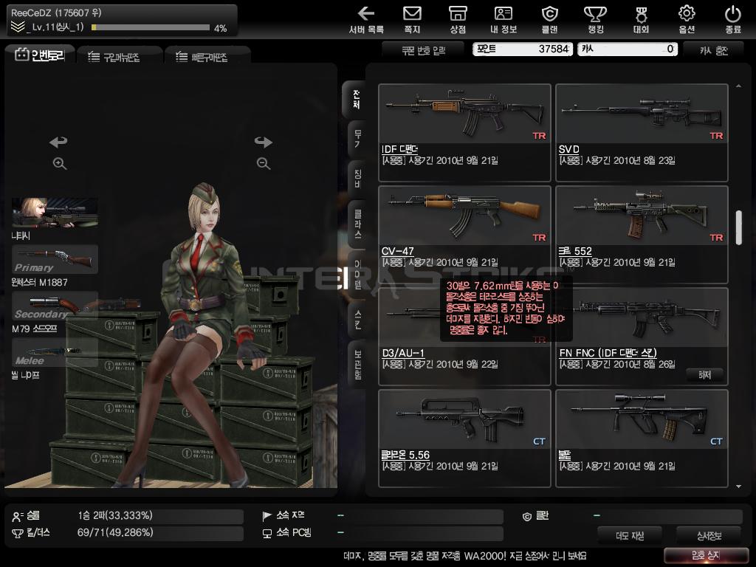Select the 보관함 (Storage) category tab

pos(357,365)
